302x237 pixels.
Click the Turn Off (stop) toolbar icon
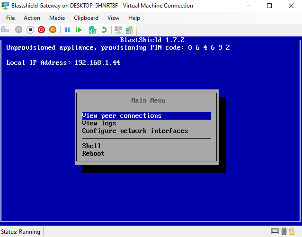pyautogui.click(x=30, y=29)
